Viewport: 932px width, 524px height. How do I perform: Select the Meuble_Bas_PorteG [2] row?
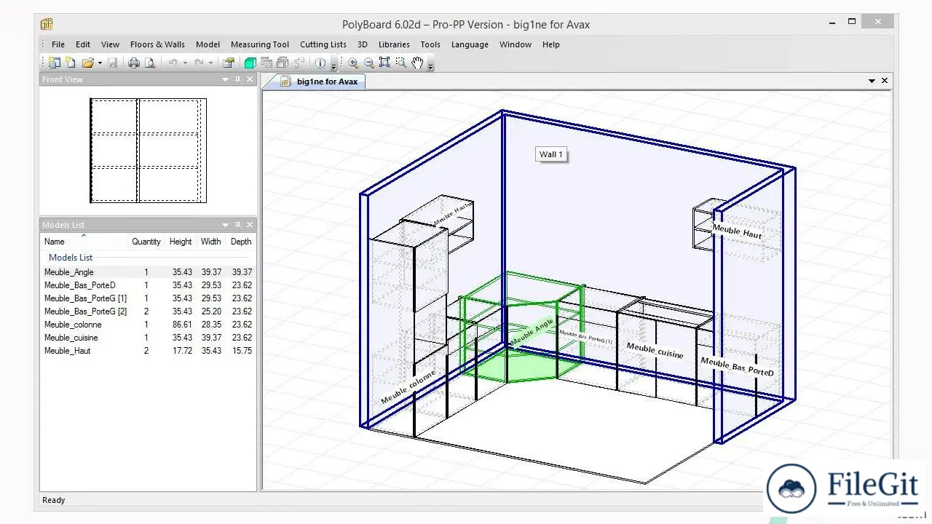click(x=148, y=311)
